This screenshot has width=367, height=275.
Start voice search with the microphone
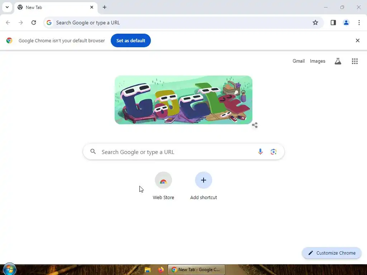point(260,152)
